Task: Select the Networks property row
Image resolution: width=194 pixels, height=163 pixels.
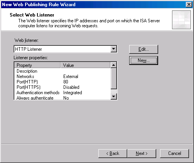Action: [x=62, y=77]
